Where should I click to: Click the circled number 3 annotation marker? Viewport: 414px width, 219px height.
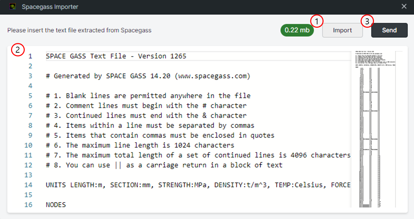(x=367, y=22)
